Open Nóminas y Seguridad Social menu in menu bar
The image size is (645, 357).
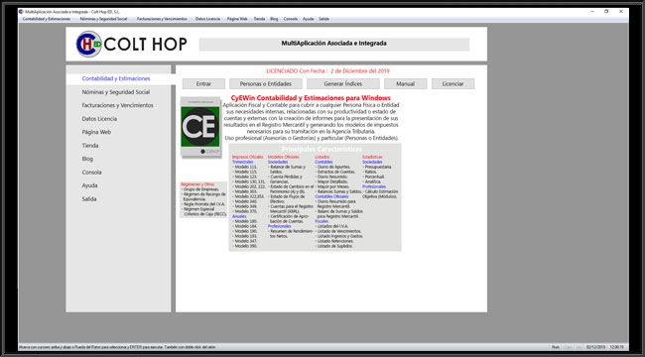tap(103, 19)
